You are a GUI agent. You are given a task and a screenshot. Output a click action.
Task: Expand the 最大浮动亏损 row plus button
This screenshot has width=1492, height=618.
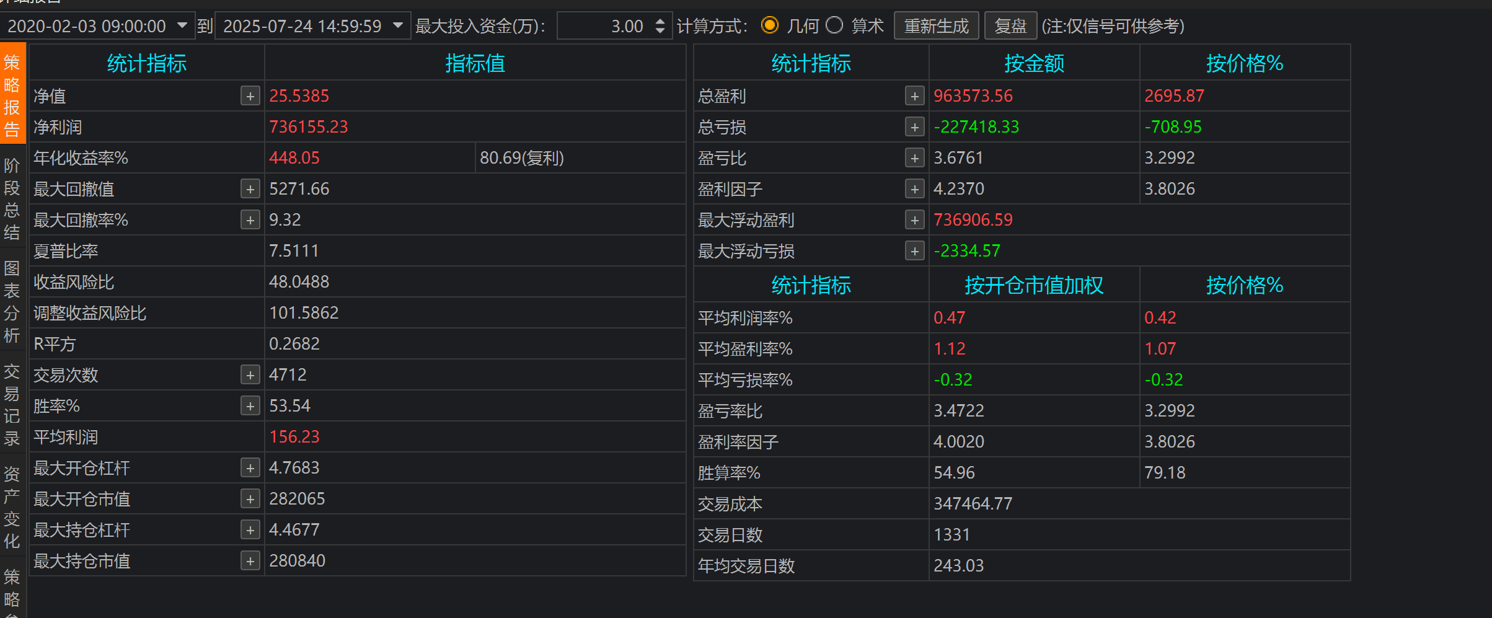click(x=915, y=251)
